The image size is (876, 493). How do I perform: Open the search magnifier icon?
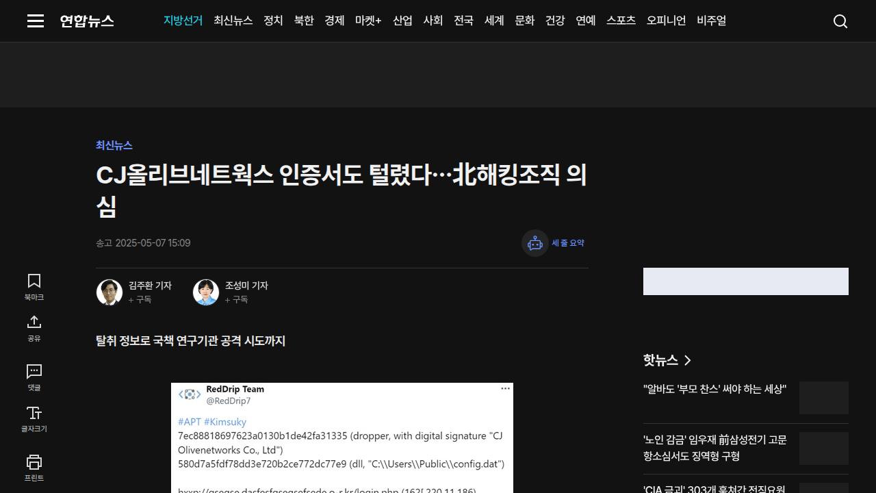point(840,21)
